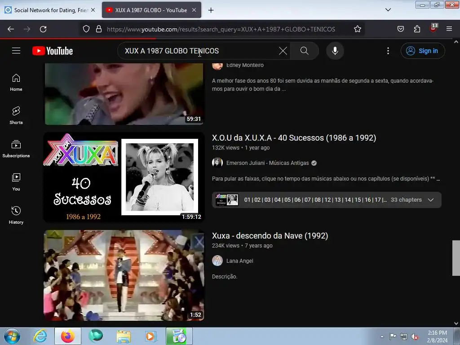Open History in the sidebar
The height and width of the screenshot is (345, 460).
click(x=16, y=215)
